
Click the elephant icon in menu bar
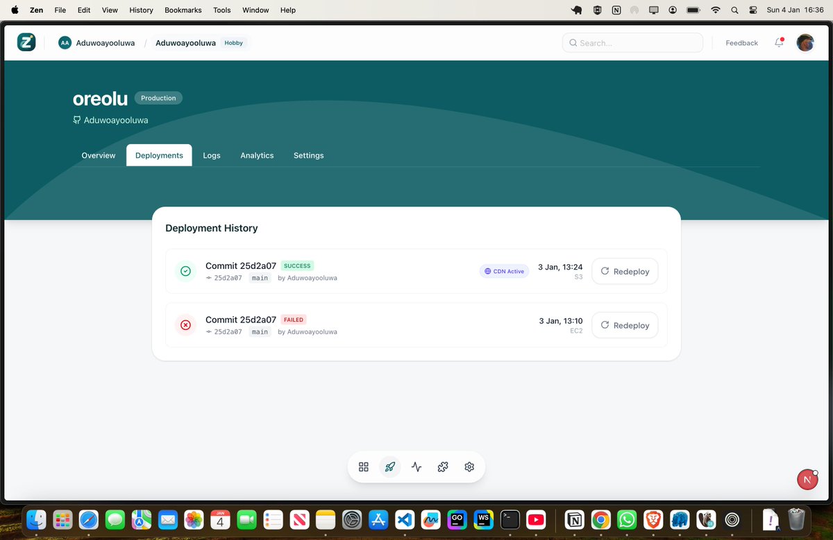[576, 10]
